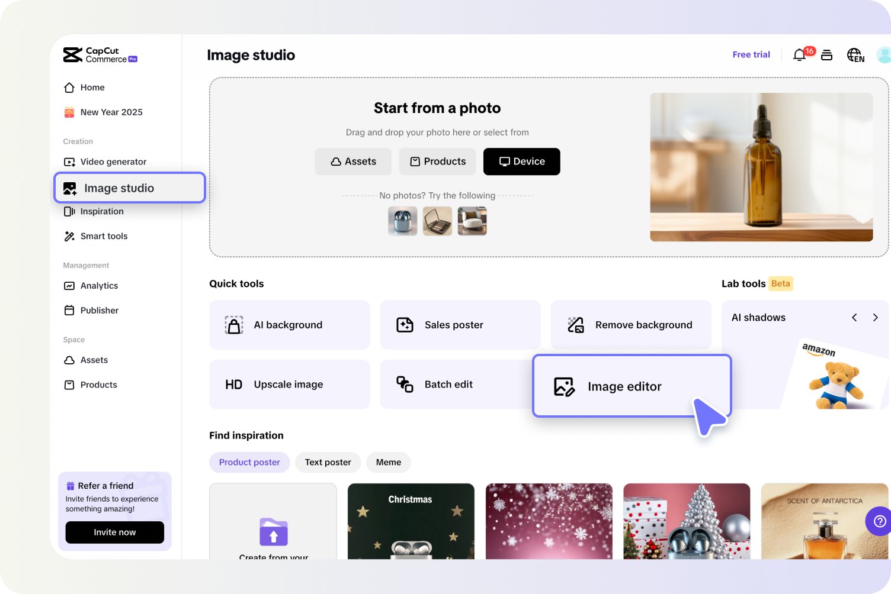Open the EN language selector

point(855,54)
